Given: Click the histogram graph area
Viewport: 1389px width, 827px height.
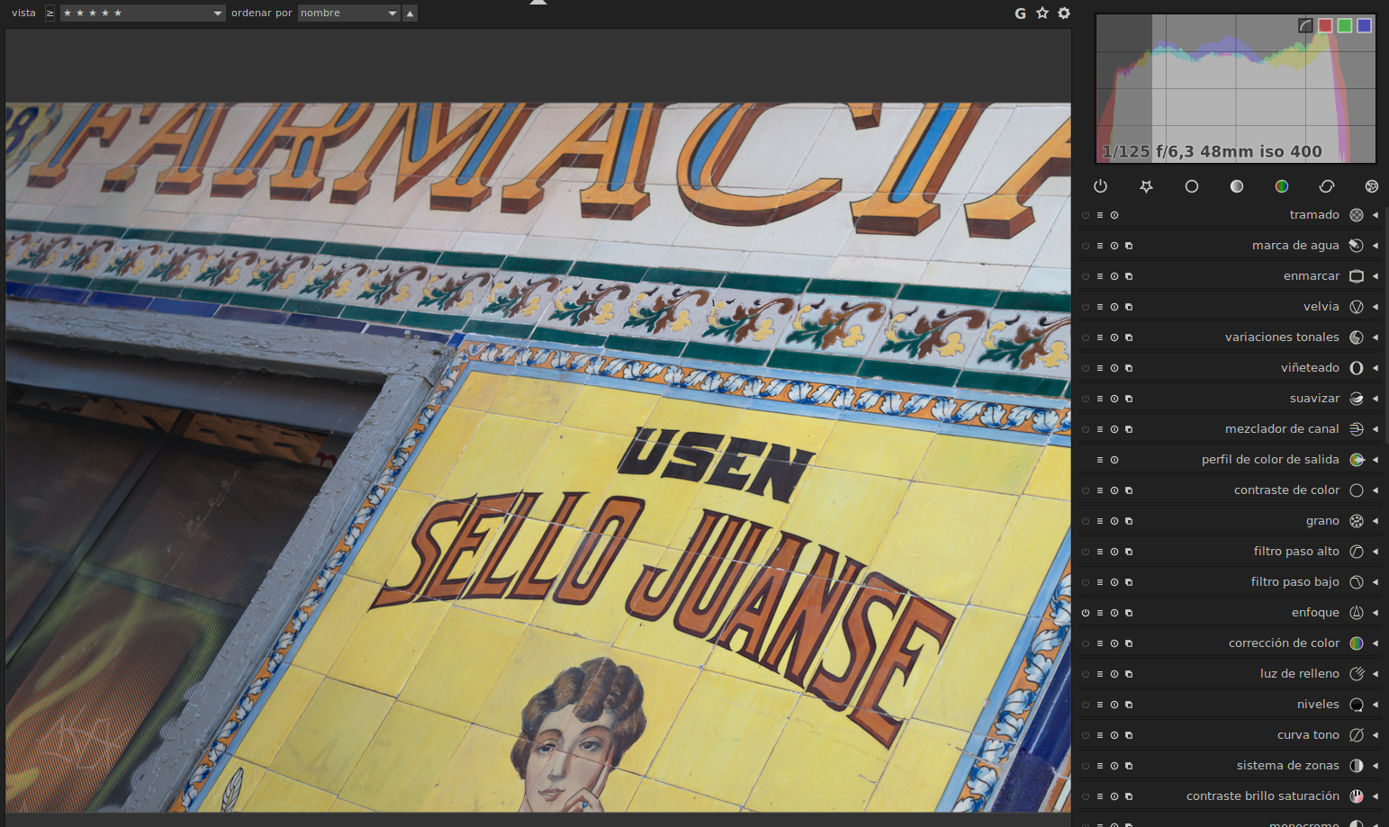Looking at the screenshot, I should [x=1235, y=88].
